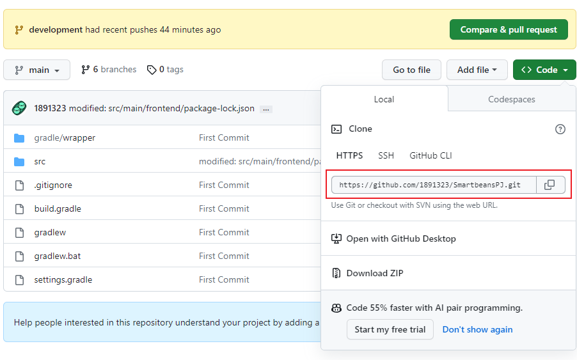Click the file icon next to gradlew.bat

pyautogui.click(x=19, y=256)
